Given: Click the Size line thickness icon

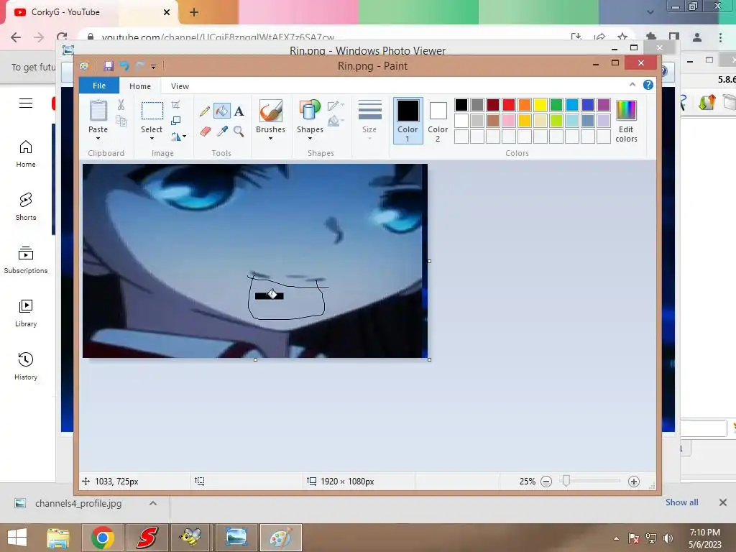Looking at the screenshot, I should tap(370, 111).
